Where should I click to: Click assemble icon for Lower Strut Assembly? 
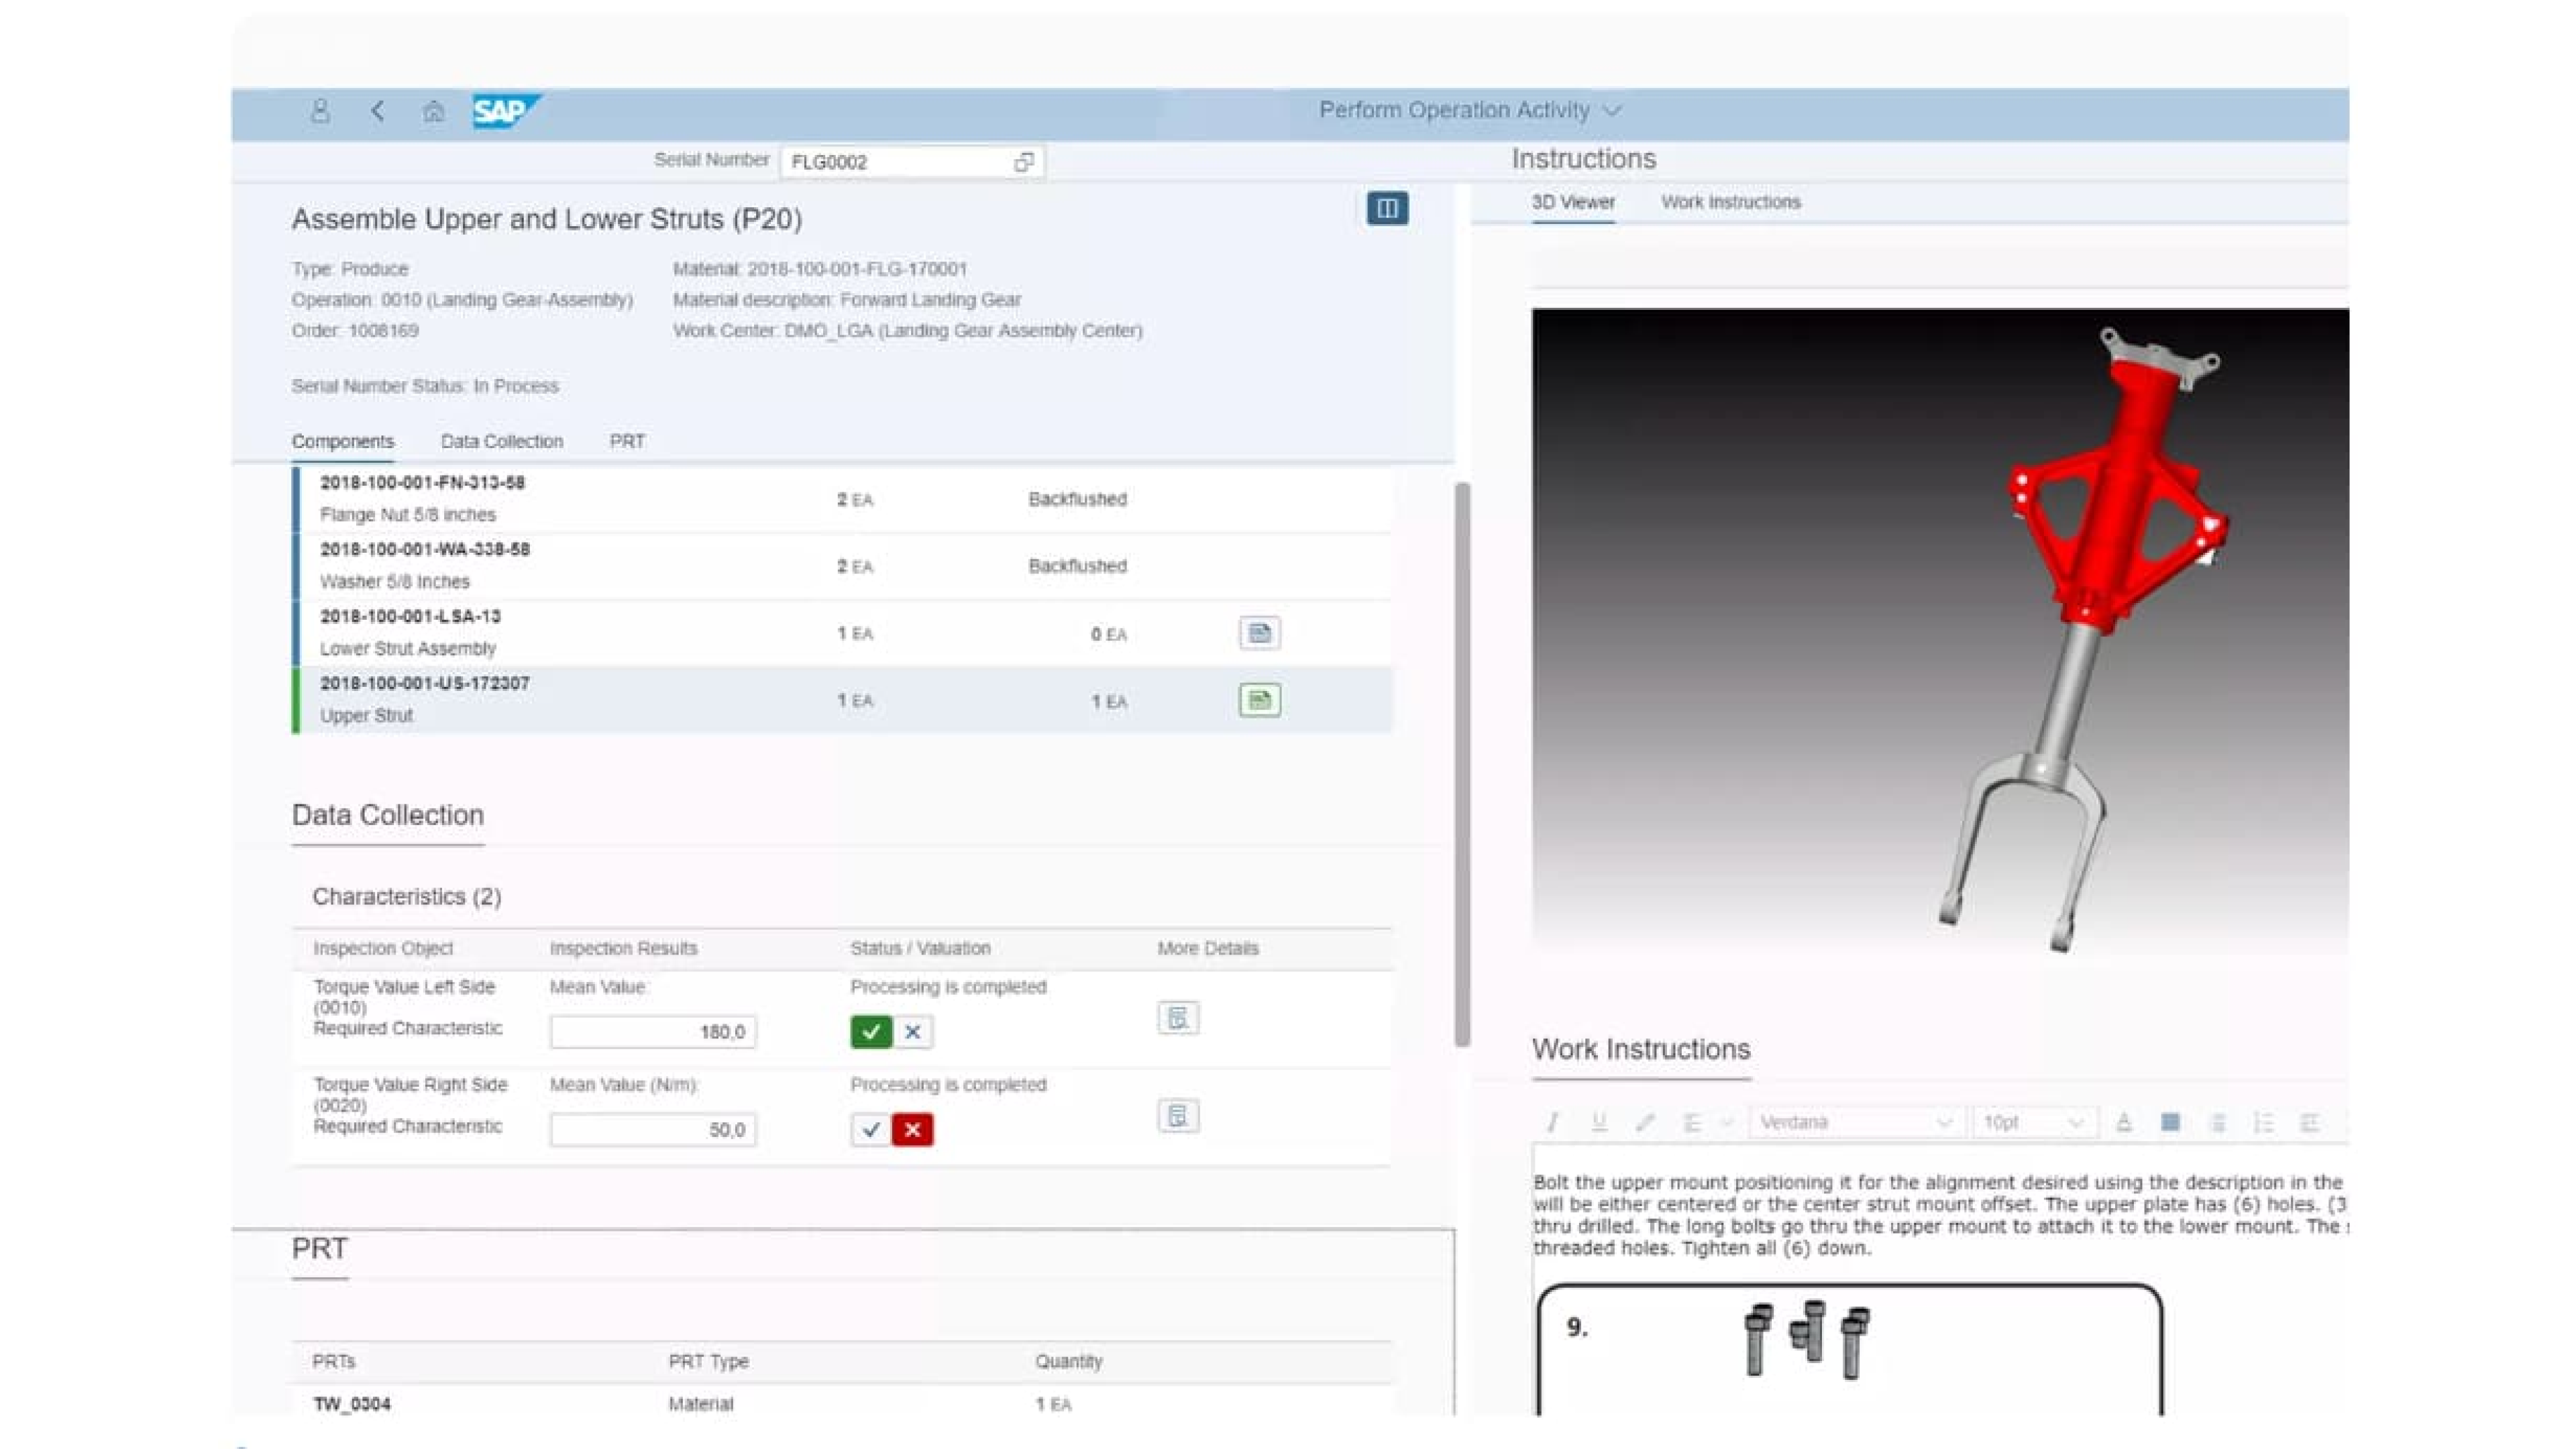pos(1259,633)
